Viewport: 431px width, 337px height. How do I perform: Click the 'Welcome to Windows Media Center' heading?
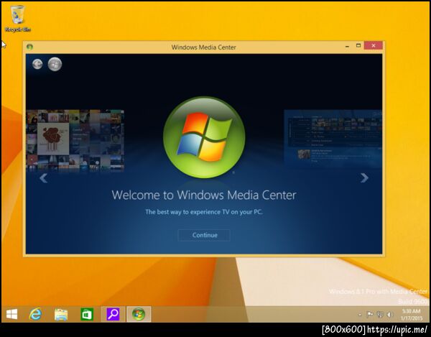coord(204,195)
